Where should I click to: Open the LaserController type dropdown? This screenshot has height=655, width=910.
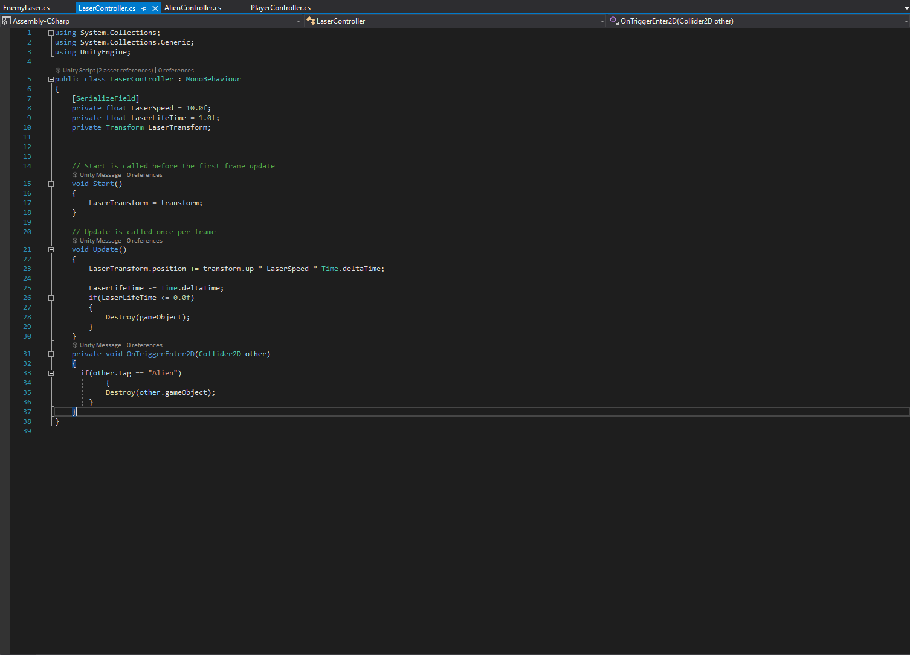click(602, 21)
